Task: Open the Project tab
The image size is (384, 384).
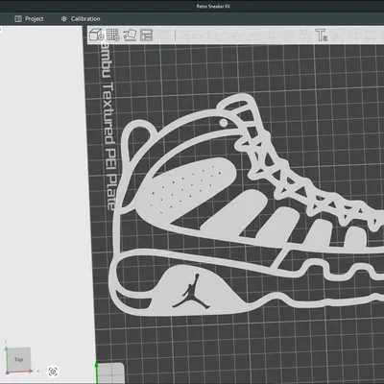Action: (x=29, y=19)
